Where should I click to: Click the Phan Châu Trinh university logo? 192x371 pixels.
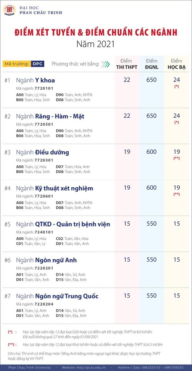pos(10,10)
